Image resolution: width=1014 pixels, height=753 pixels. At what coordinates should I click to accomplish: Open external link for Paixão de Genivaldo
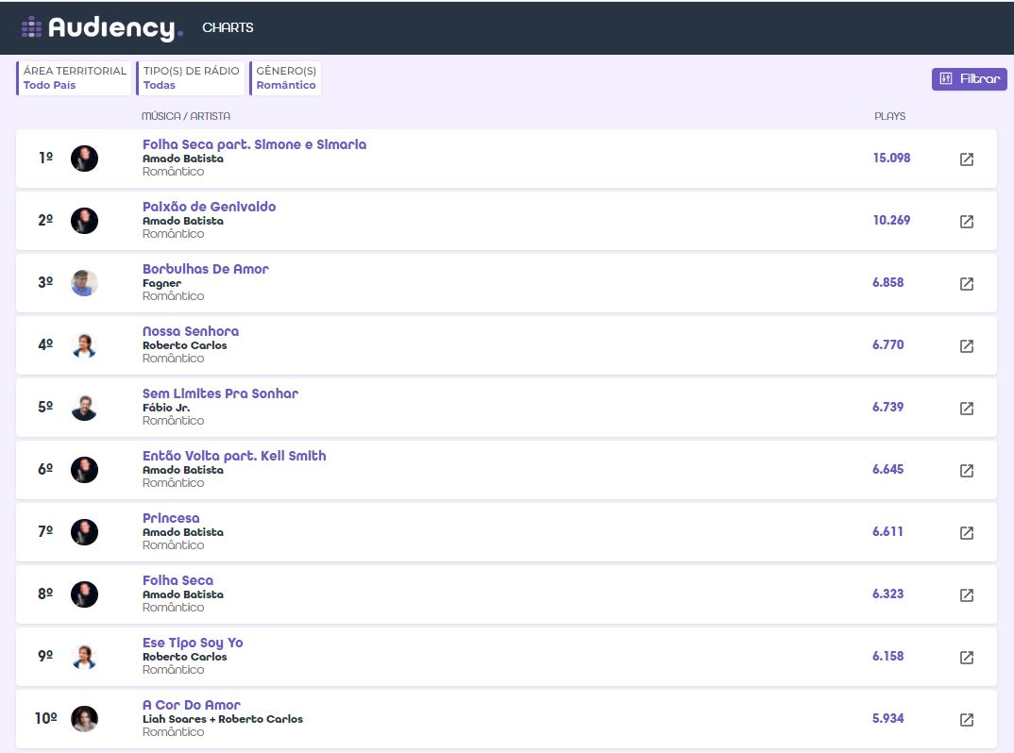click(966, 221)
